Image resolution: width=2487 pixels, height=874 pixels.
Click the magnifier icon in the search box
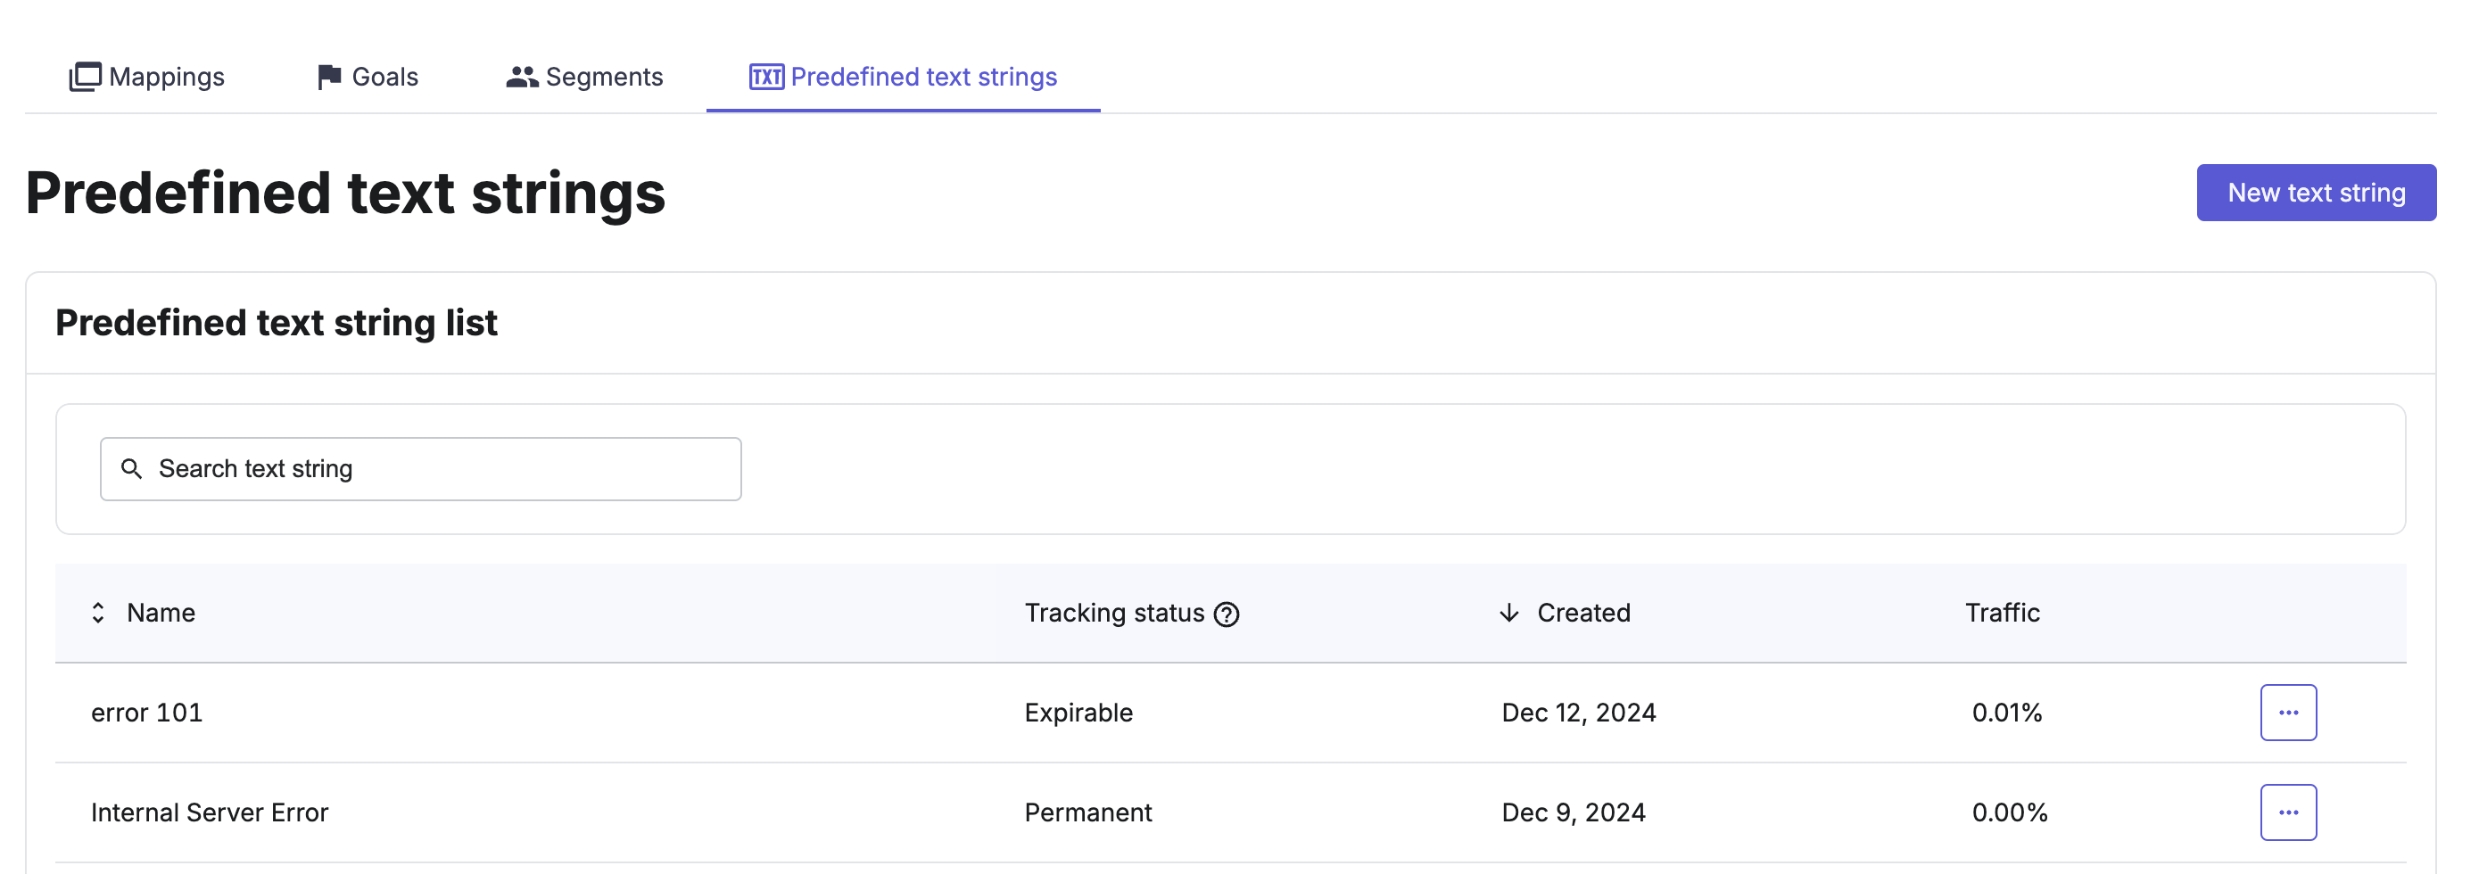click(131, 468)
